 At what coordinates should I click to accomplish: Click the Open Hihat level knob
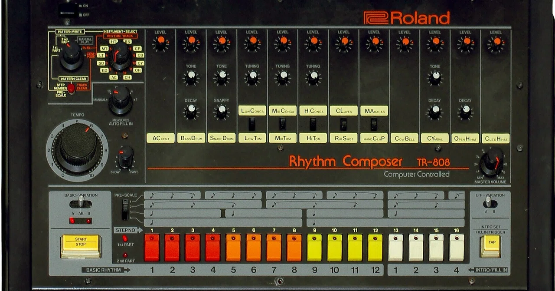(465, 43)
